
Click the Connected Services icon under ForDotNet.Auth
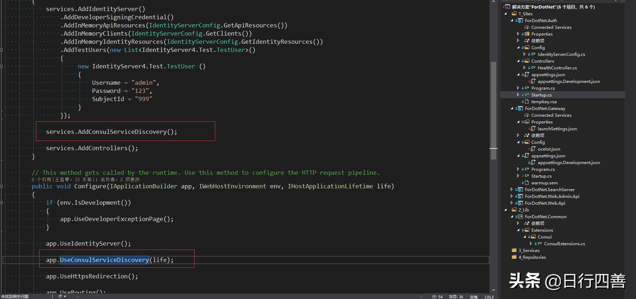pos(527,27)
